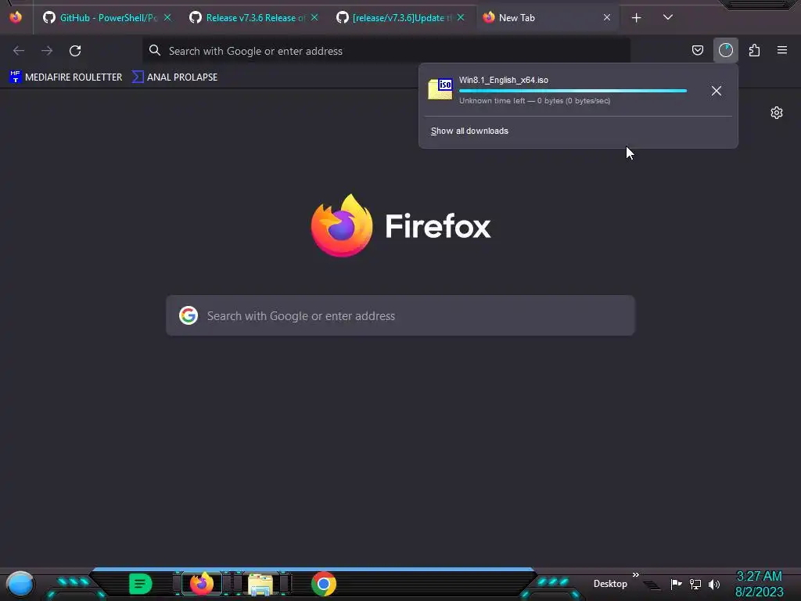Open the Start orb
Image resolution: width=801 pixels, height=601 pixels.
(20, 584)
